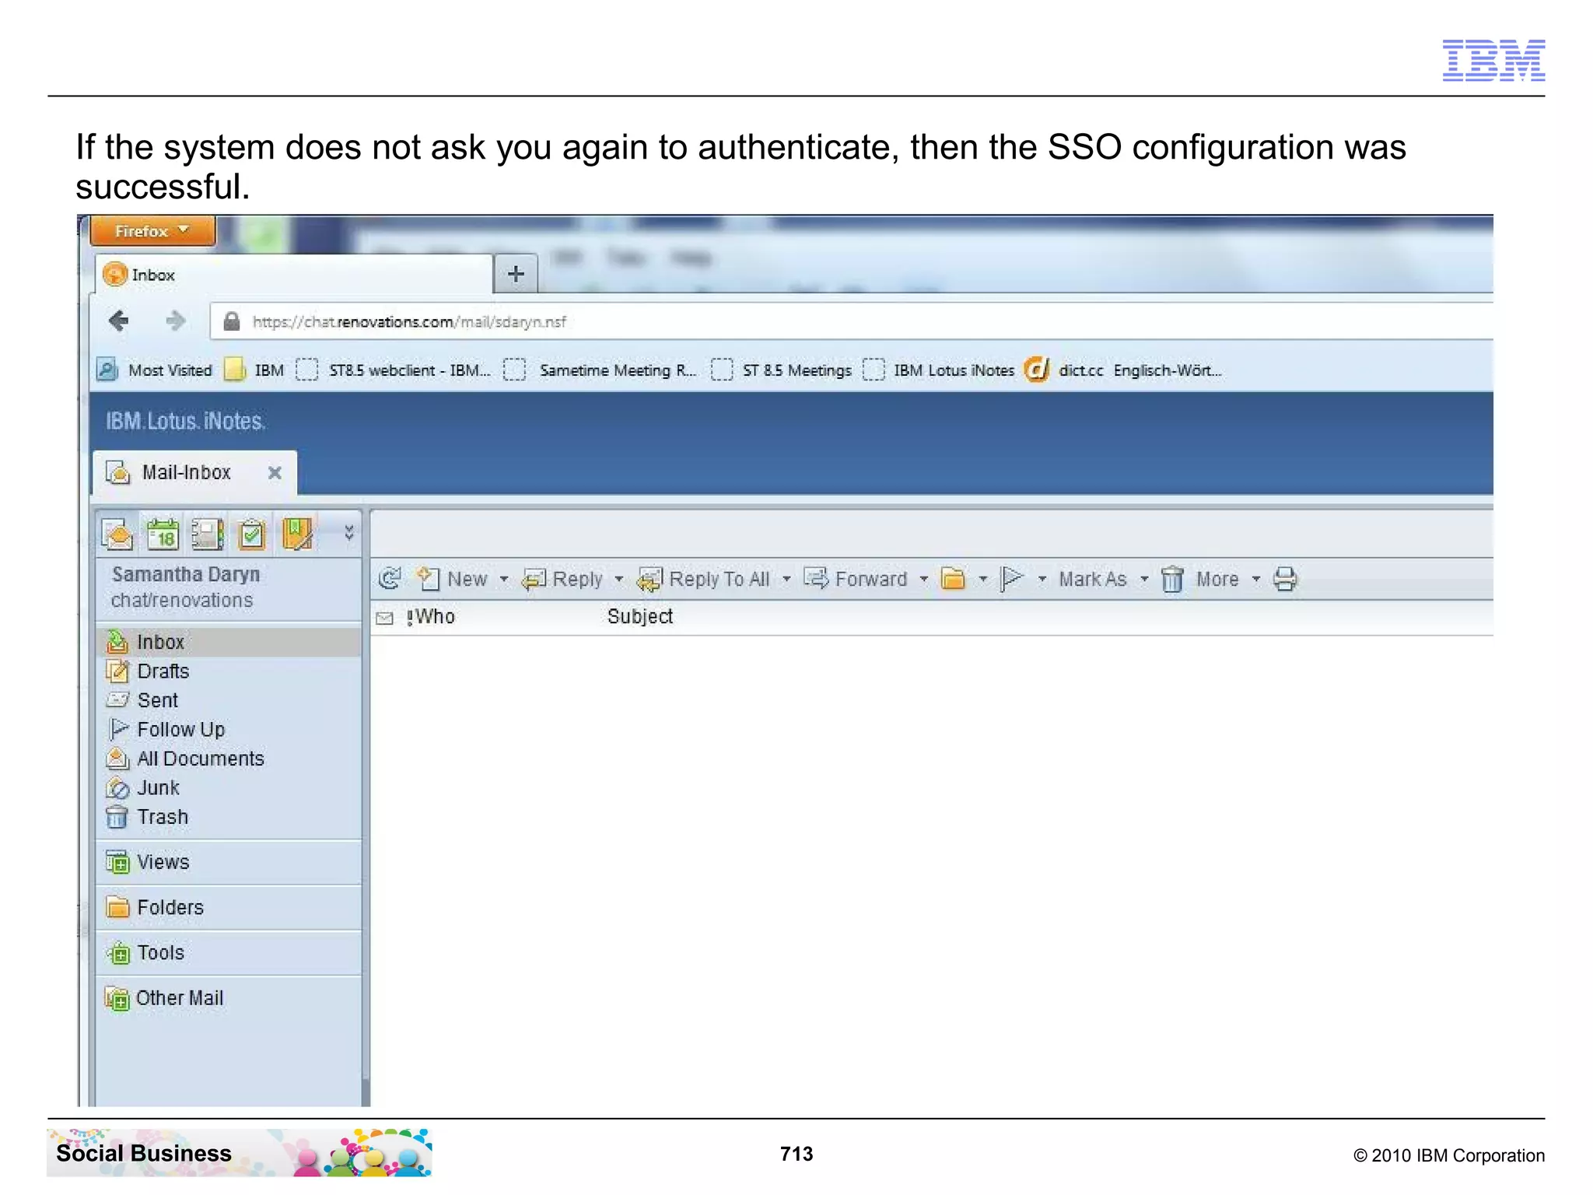Open the More menu
This screenshot has width=1593, height=1195.
(x=1228, y=579)
